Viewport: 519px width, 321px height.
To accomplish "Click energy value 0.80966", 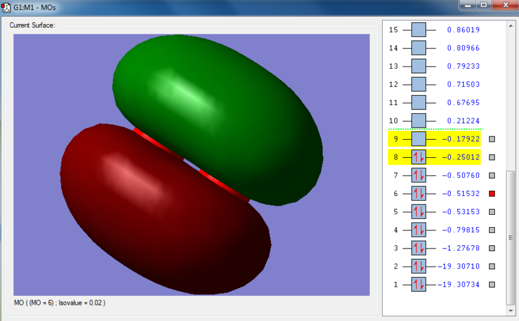I will [463, 48].
